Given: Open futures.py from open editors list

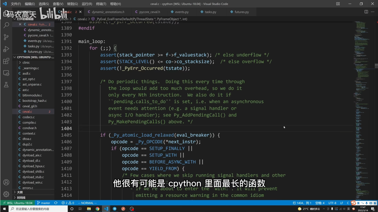Looking at the screenshot, I should (35, 52).
